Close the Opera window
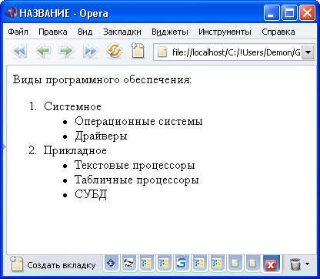Viewport: 320px width, 279px height. point(307,12)
